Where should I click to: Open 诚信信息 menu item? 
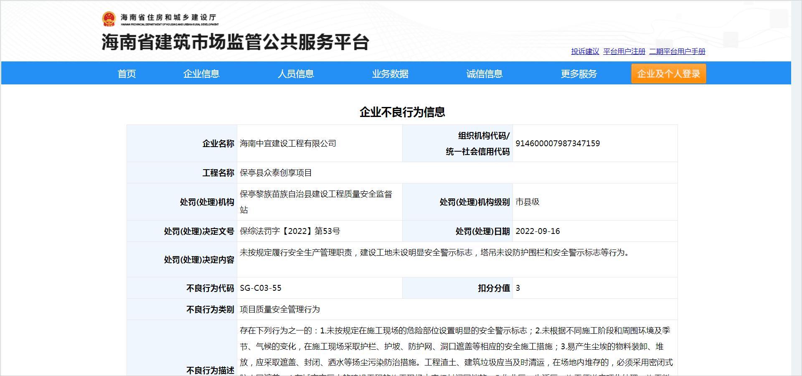[485, 74]
